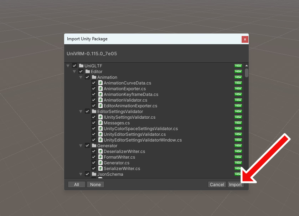Select the IUnitySettingsValidator.cs file name
The height and width of the screenshot is (216, 299).
129,117
